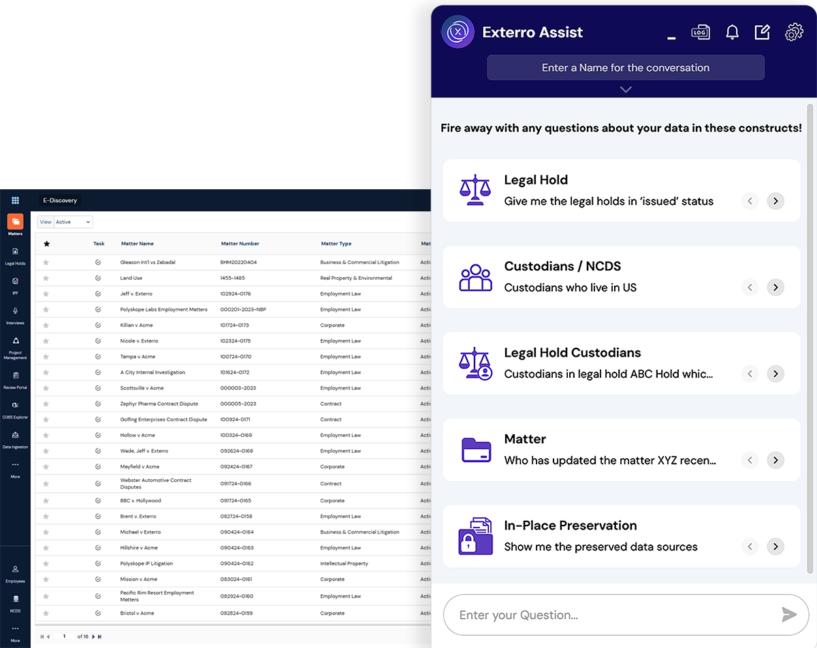Go to the next matters page

click(93, 636)
